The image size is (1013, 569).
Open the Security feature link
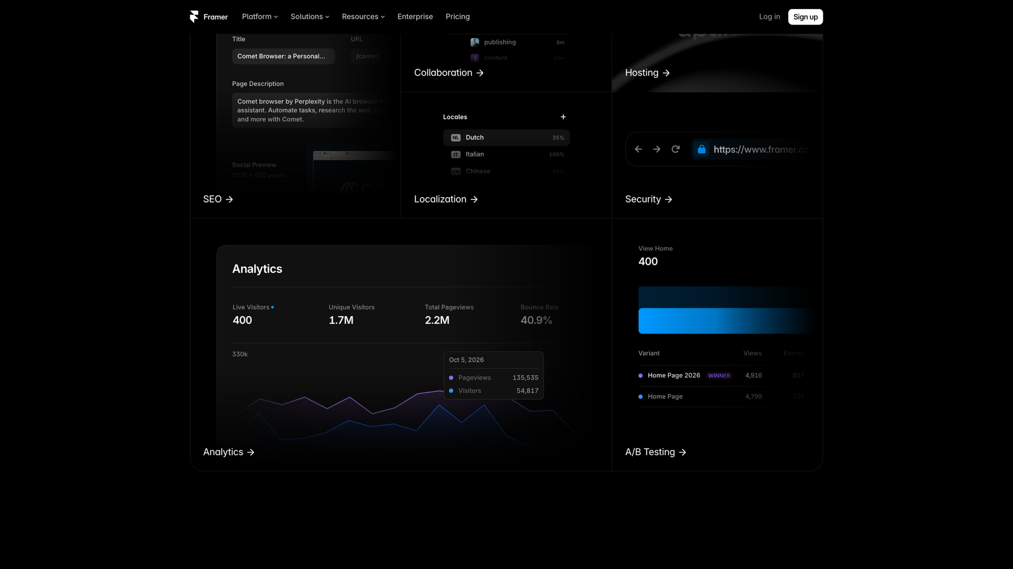tap(648, 199)
